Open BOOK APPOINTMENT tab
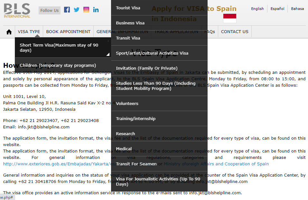308x200 pixels. click(x=68, y=32)
